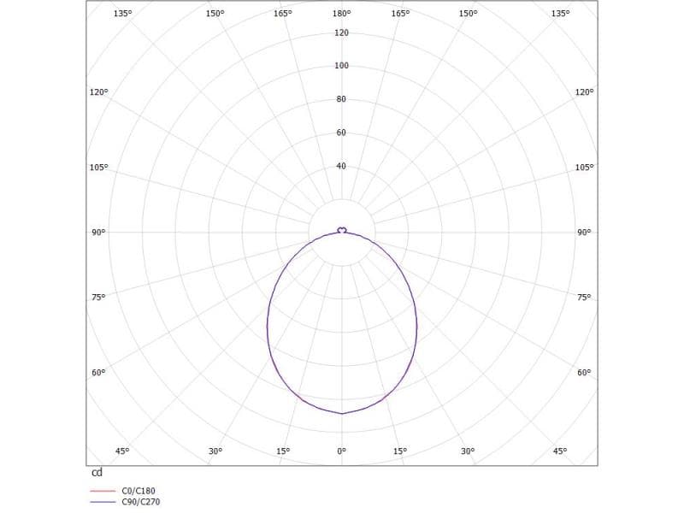
Task: Click the top-left 135° angle label
Action: 122,14
